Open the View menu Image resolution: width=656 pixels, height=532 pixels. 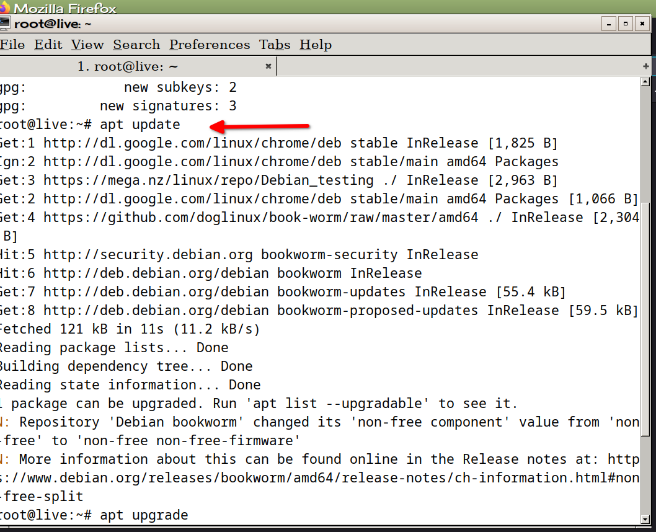[87, 45]
